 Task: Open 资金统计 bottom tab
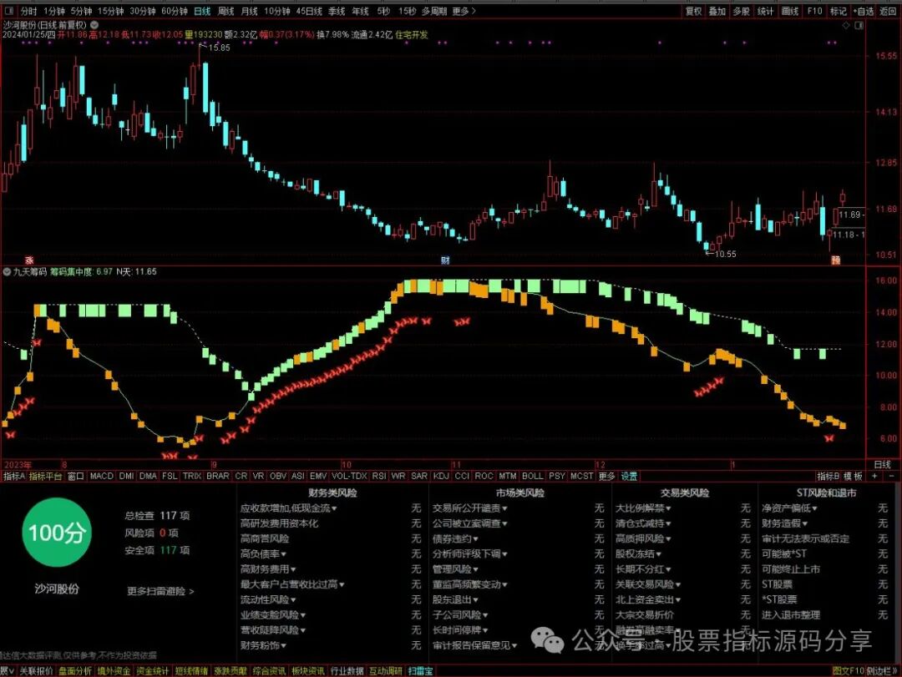pyautogui.click(x=153, y=670)
